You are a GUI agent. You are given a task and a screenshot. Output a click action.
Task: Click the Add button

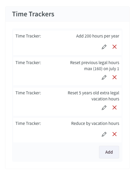coord(109,152)
